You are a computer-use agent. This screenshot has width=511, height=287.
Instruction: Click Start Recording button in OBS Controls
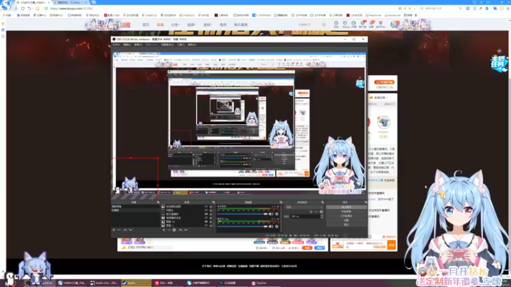[346, 212]
